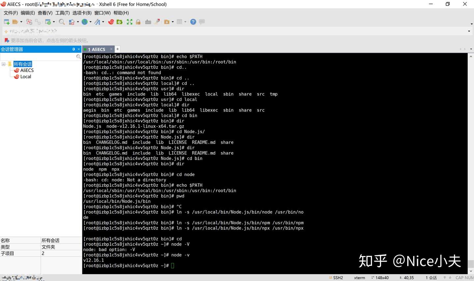Launch Xmanager via red swirl icon

pyautogui.click(x=111, y=22)
